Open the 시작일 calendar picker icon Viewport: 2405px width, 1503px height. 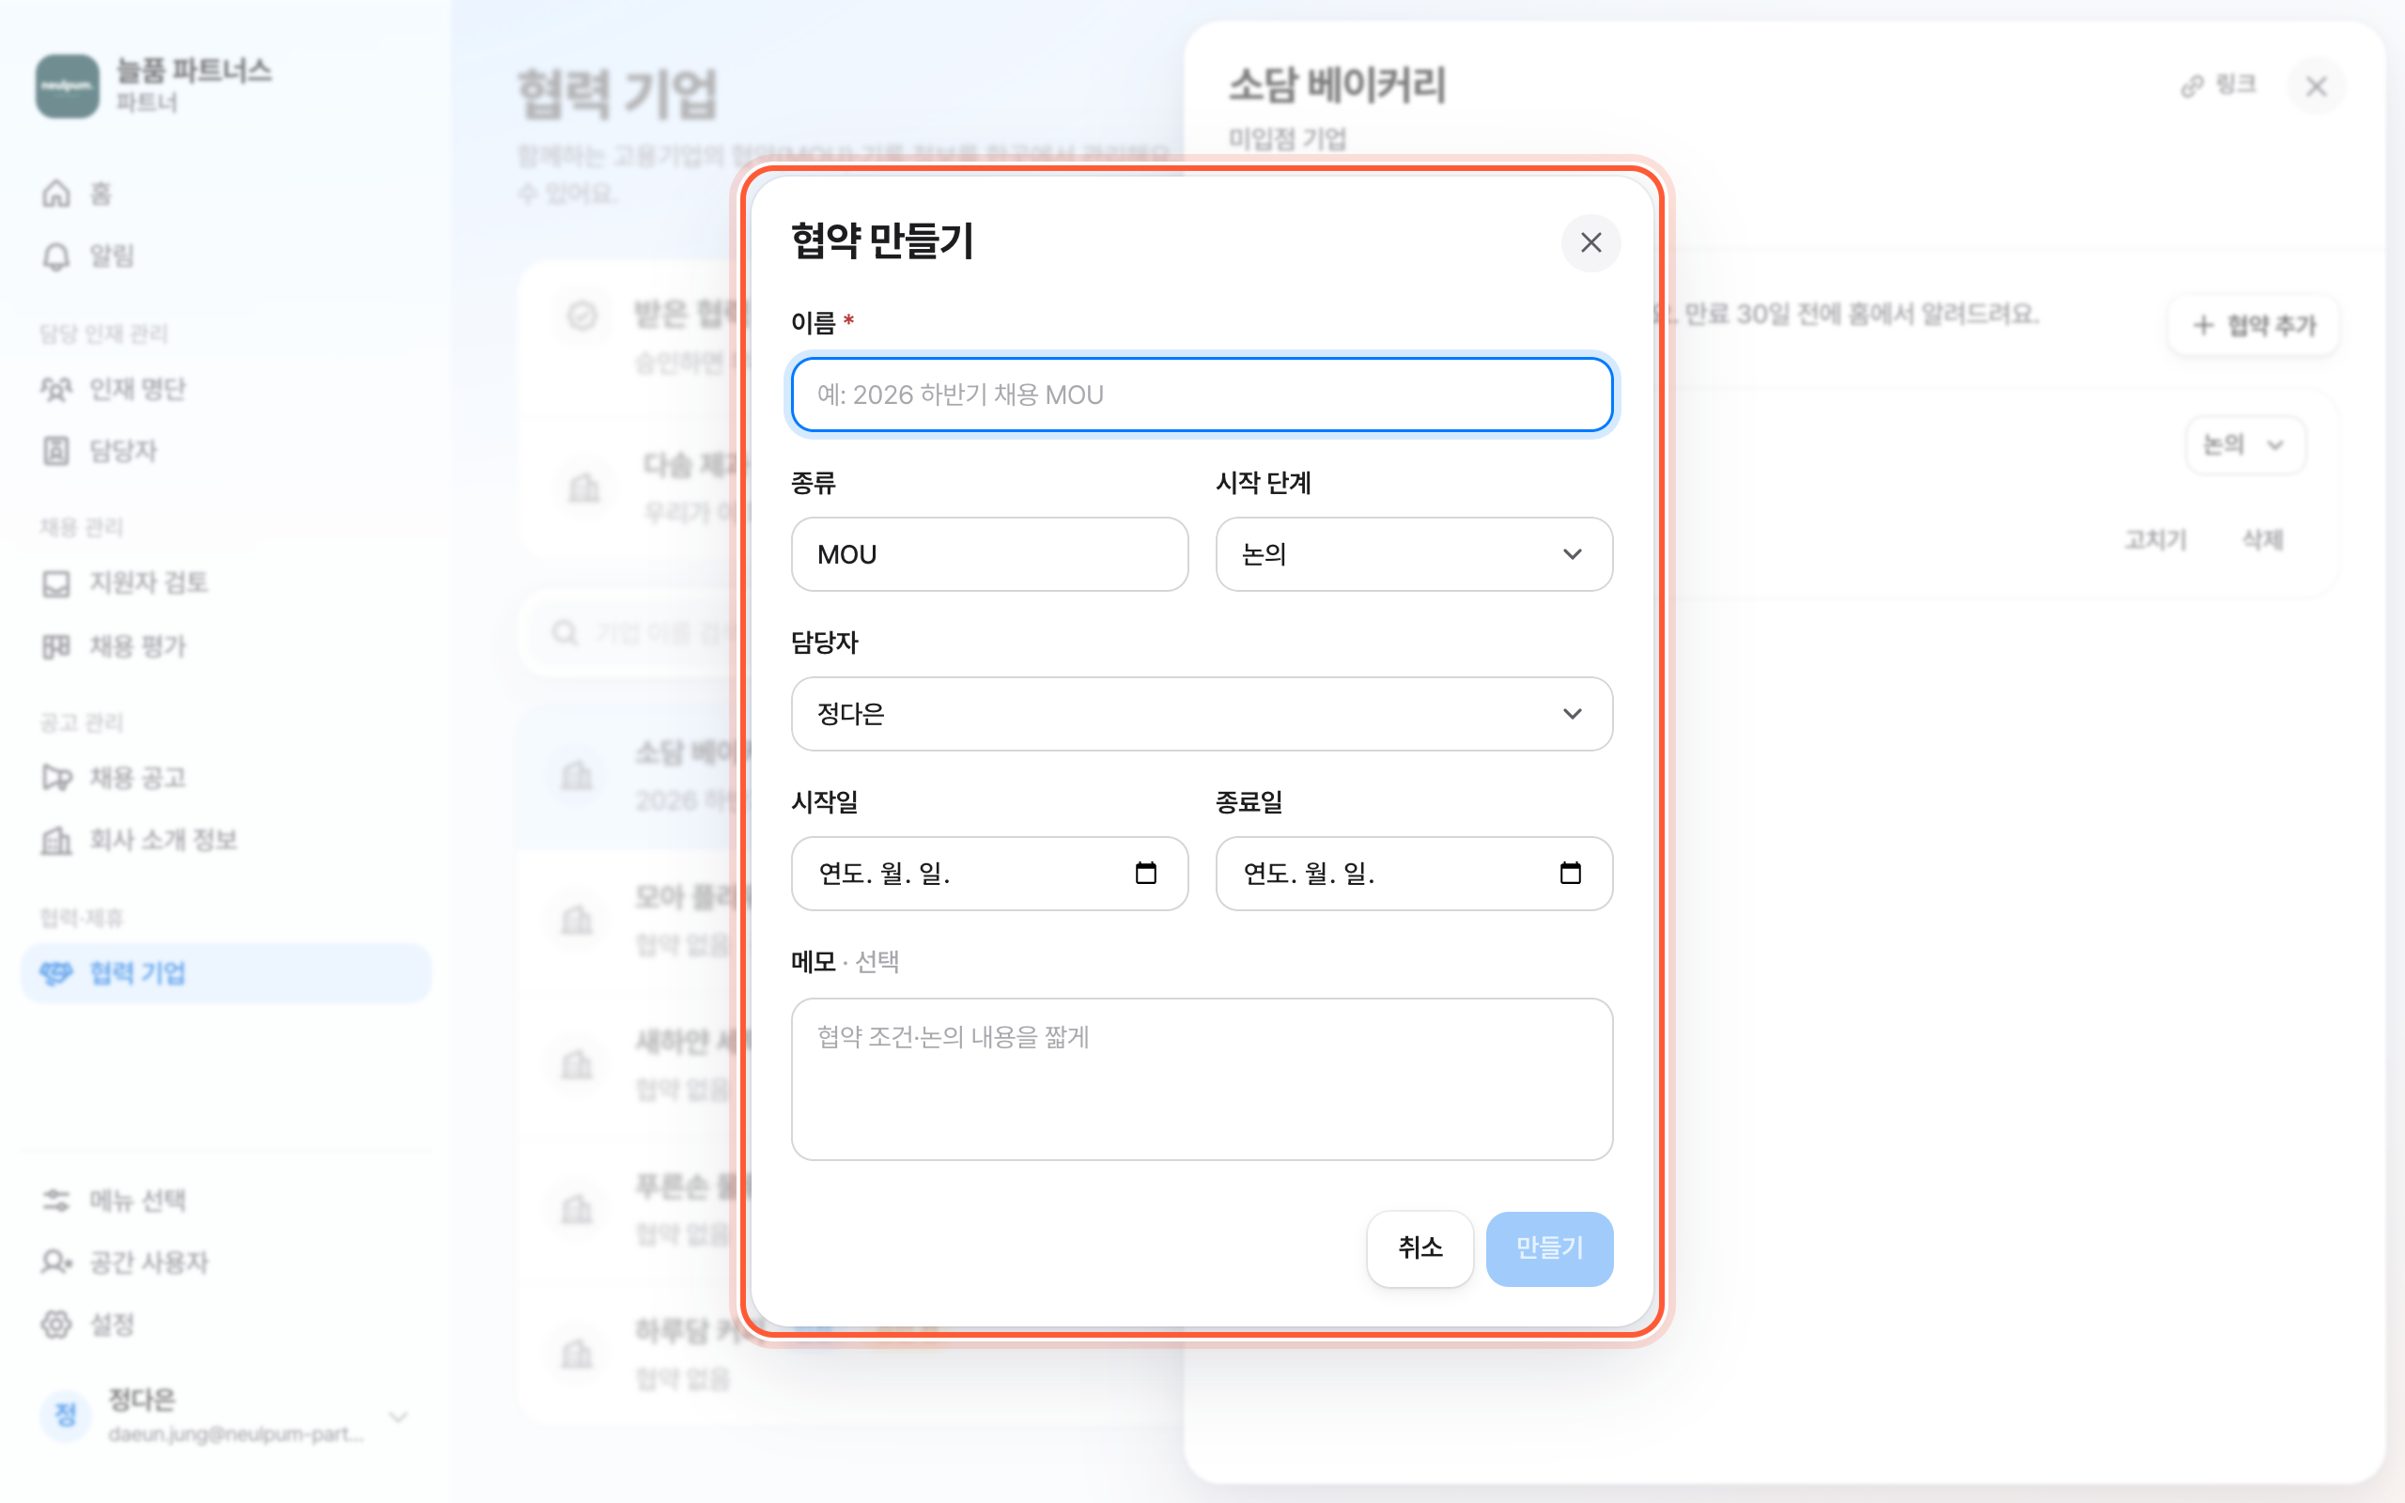[1146, 873]
